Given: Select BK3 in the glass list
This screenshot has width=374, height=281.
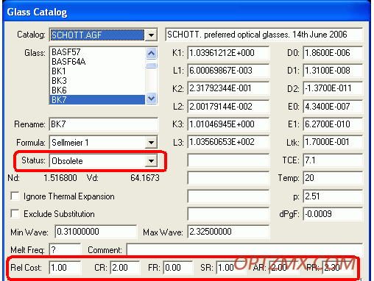Looking at the screenshot, I should pos(98,81).
